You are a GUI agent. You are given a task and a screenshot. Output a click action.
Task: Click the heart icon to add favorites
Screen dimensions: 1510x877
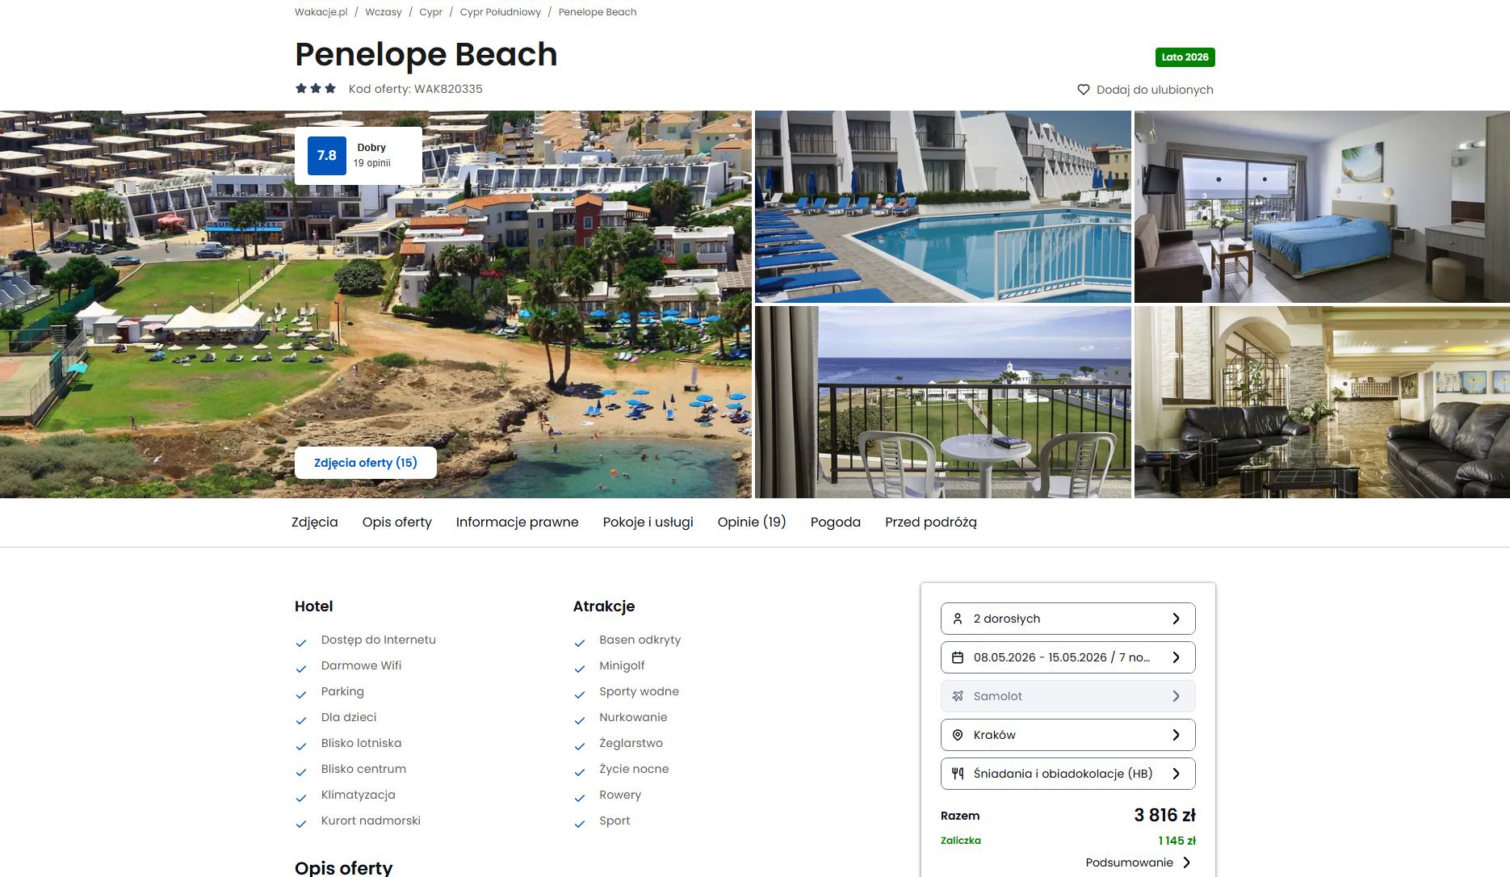pyautogui.click(x=1084, y=90)
